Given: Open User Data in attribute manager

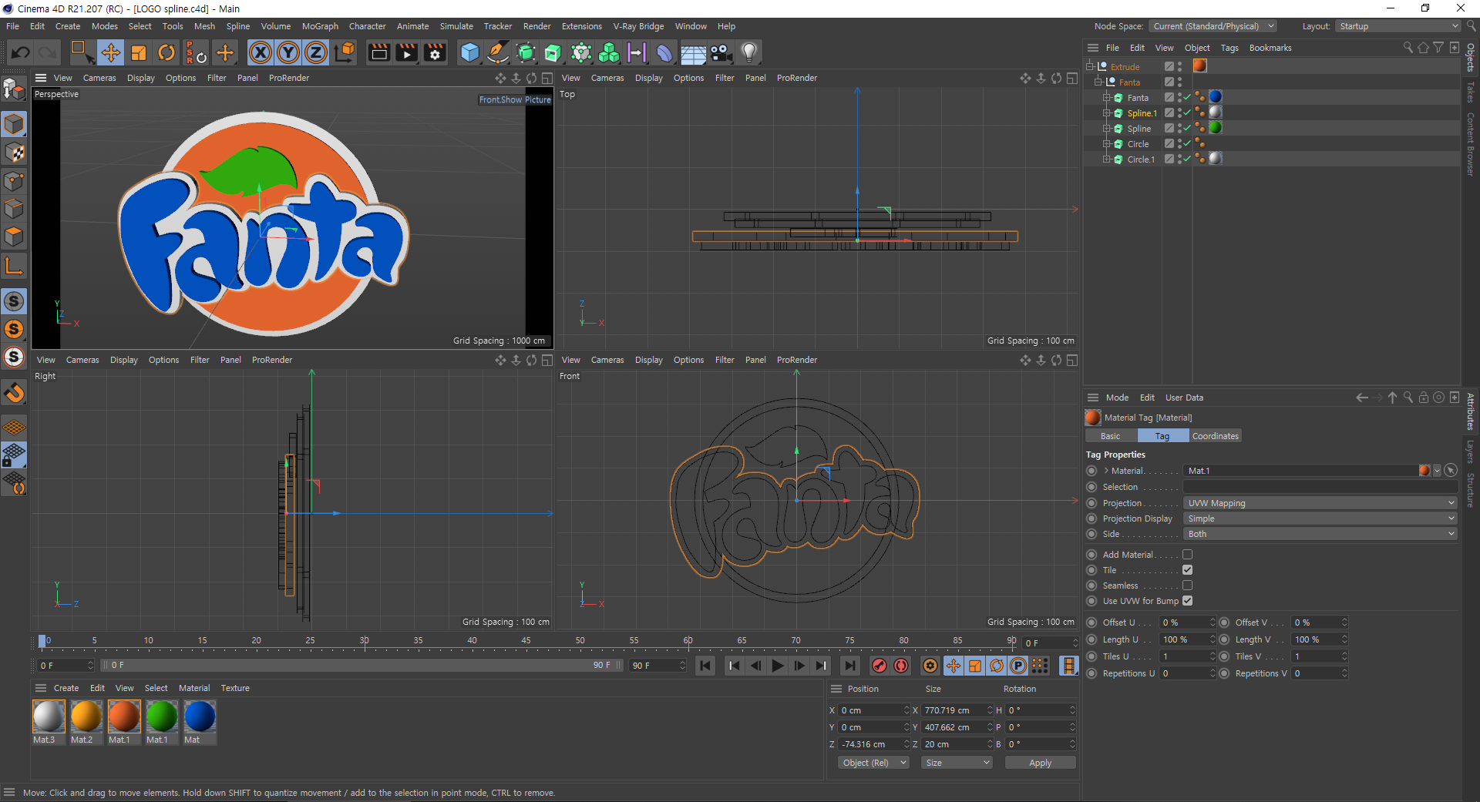Looking at the screenshot, I should point(1184,398).
